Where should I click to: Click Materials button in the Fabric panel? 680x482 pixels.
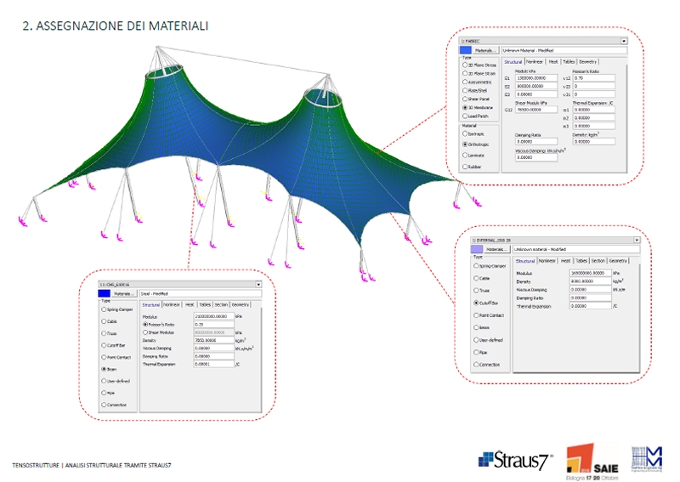[x=484, y=51]
